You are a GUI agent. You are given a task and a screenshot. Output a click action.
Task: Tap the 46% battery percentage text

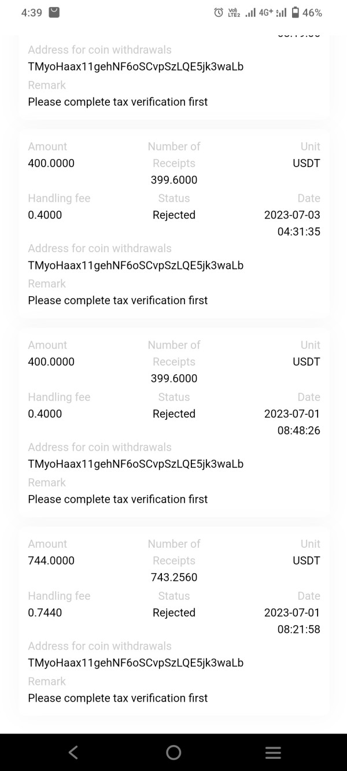coord(312,12)
